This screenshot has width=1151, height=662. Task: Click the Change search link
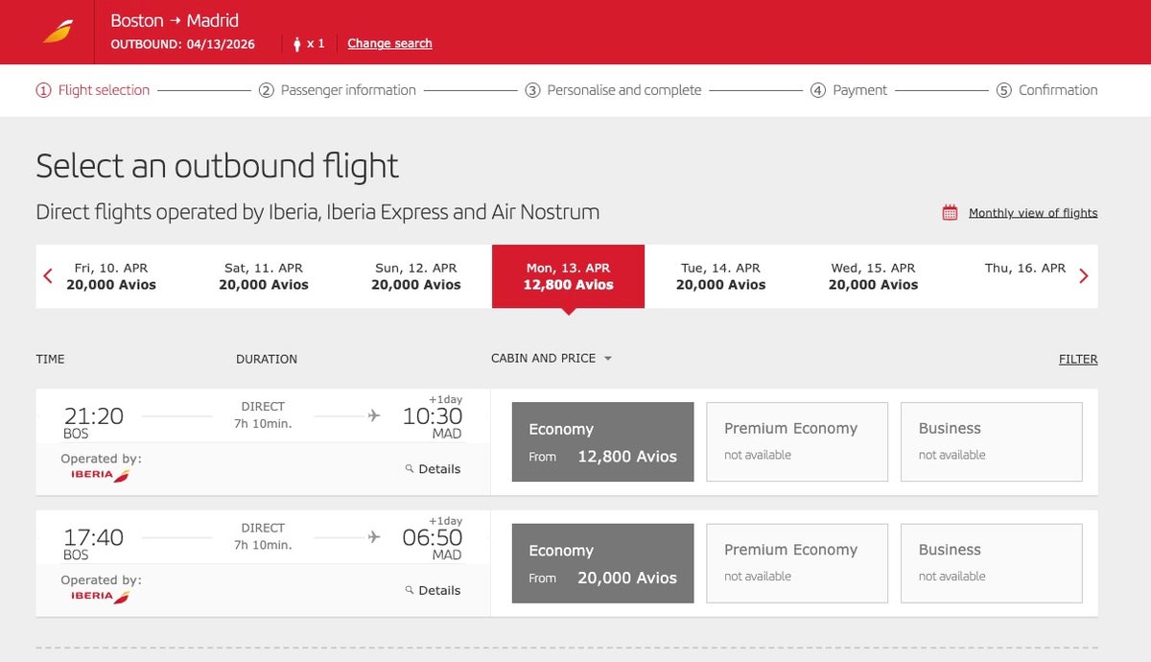pos(389,43)
